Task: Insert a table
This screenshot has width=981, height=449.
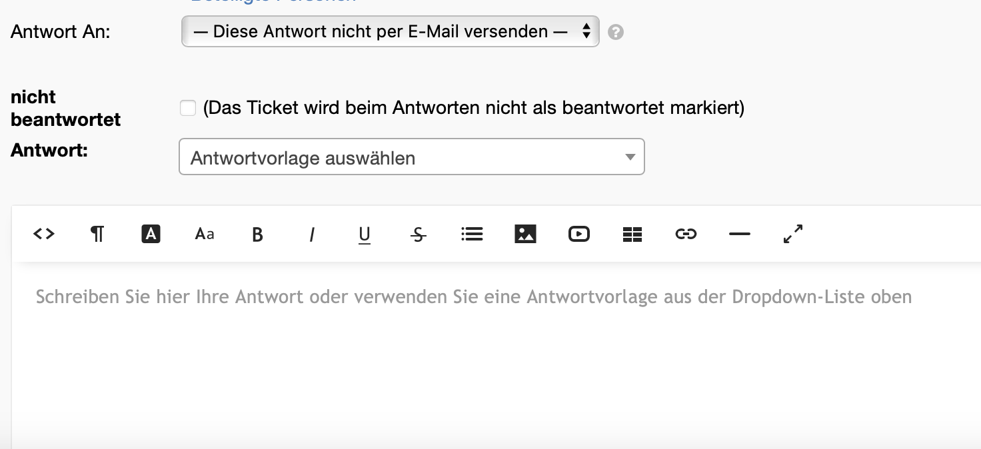Action: pyautogui.click(x=632, y=234)
